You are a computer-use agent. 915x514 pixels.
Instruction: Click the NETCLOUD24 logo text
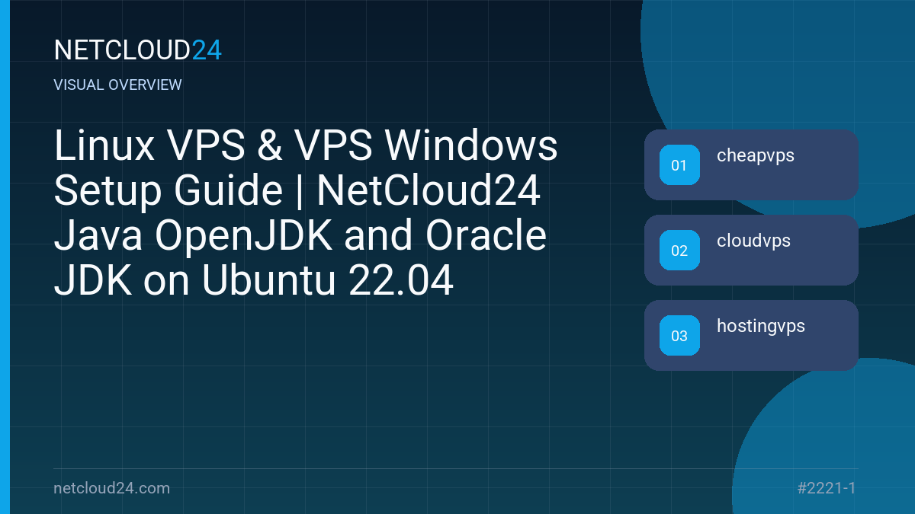[138, 50]
